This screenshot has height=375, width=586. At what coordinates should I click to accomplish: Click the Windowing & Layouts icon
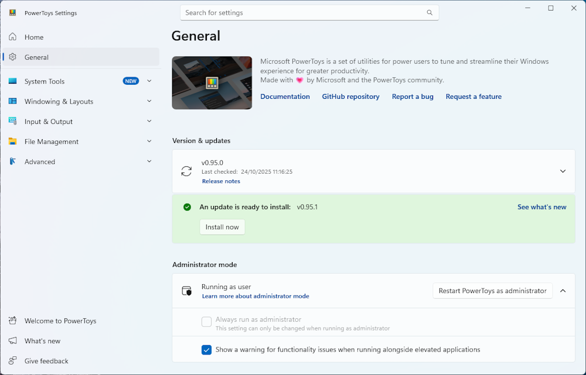12,101
